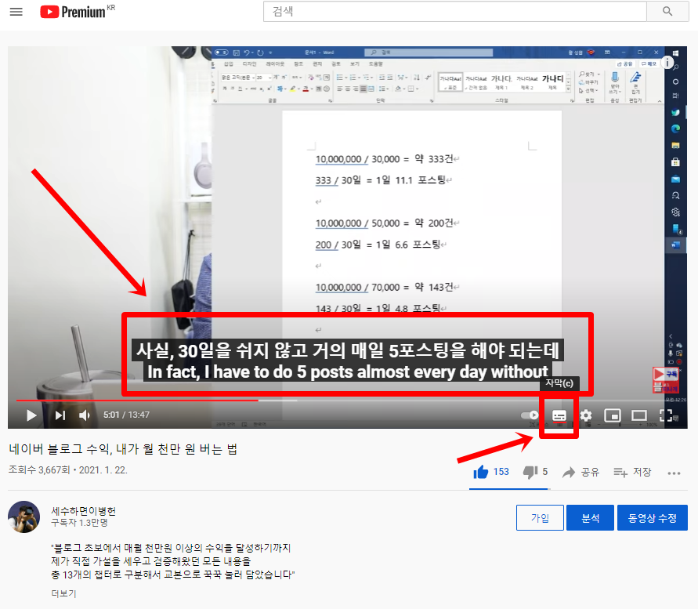Expand description with 더보기
Screen dimensions: 698x609
(63, 593)
